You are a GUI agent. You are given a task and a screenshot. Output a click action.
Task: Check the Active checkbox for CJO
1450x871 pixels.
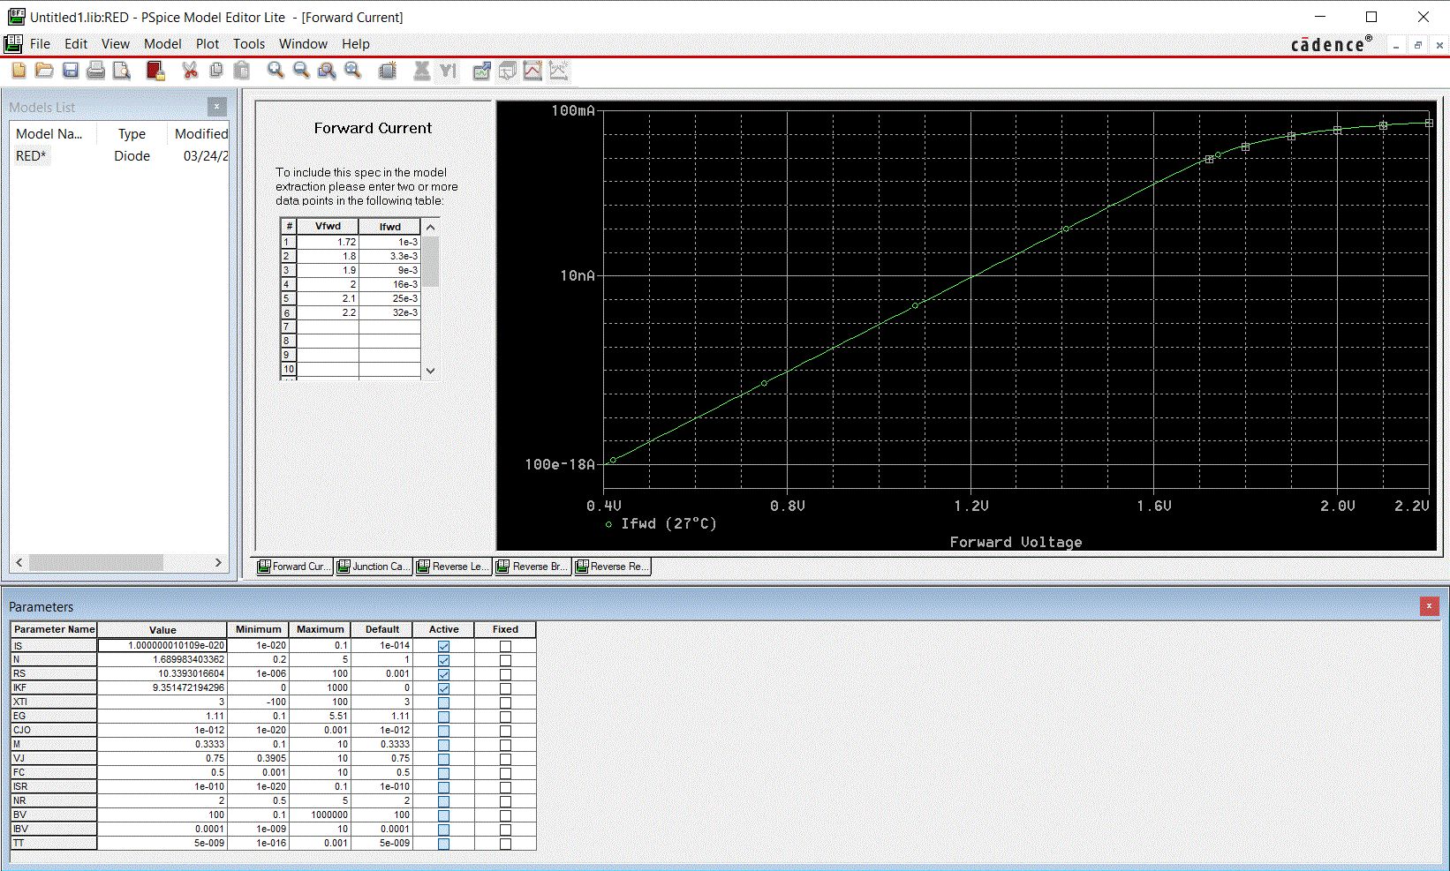(443, 731)
